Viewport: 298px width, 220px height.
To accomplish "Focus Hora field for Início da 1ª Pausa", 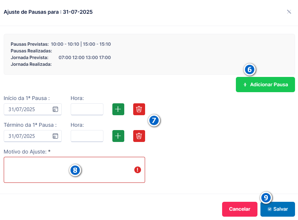I will pyautogui.click(x=87, y=109).
